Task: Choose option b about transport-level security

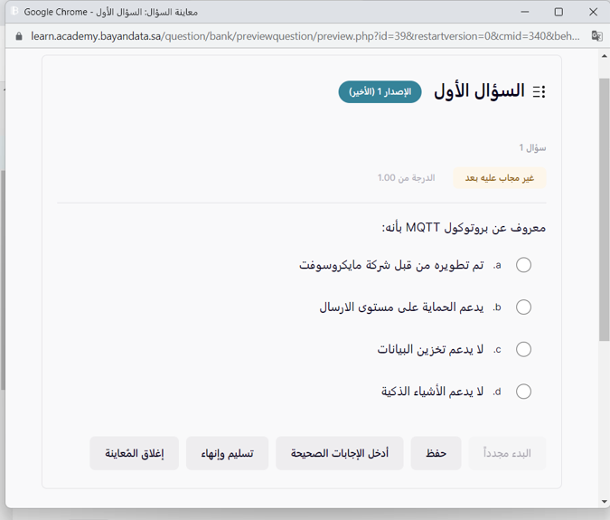Action: 523,307
